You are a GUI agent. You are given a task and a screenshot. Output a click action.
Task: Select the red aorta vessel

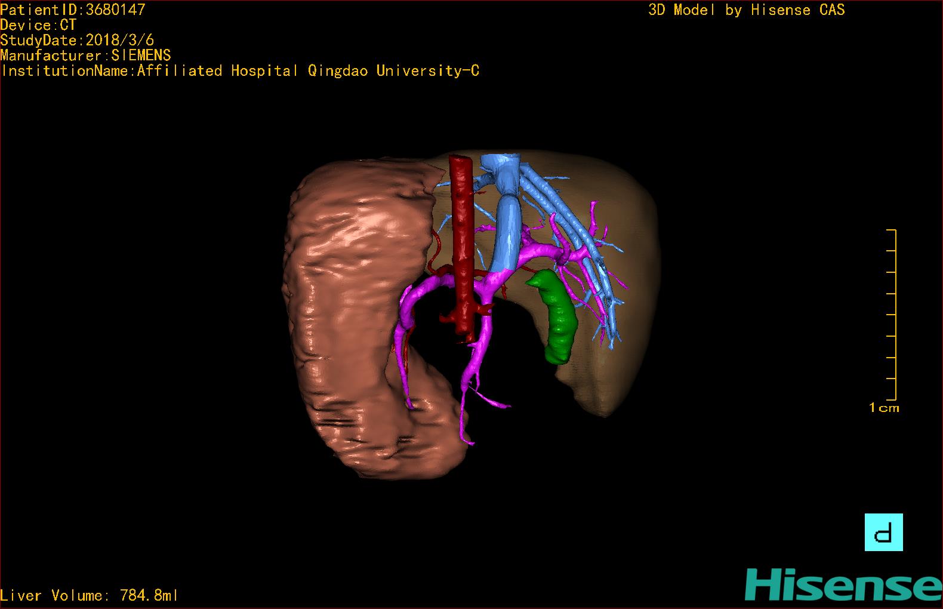[462, 239]
